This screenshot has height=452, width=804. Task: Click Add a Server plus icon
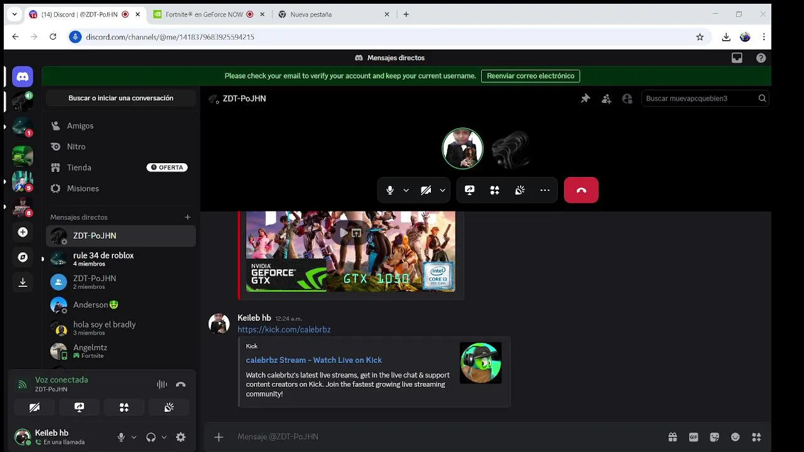click(x=23, y=232)
